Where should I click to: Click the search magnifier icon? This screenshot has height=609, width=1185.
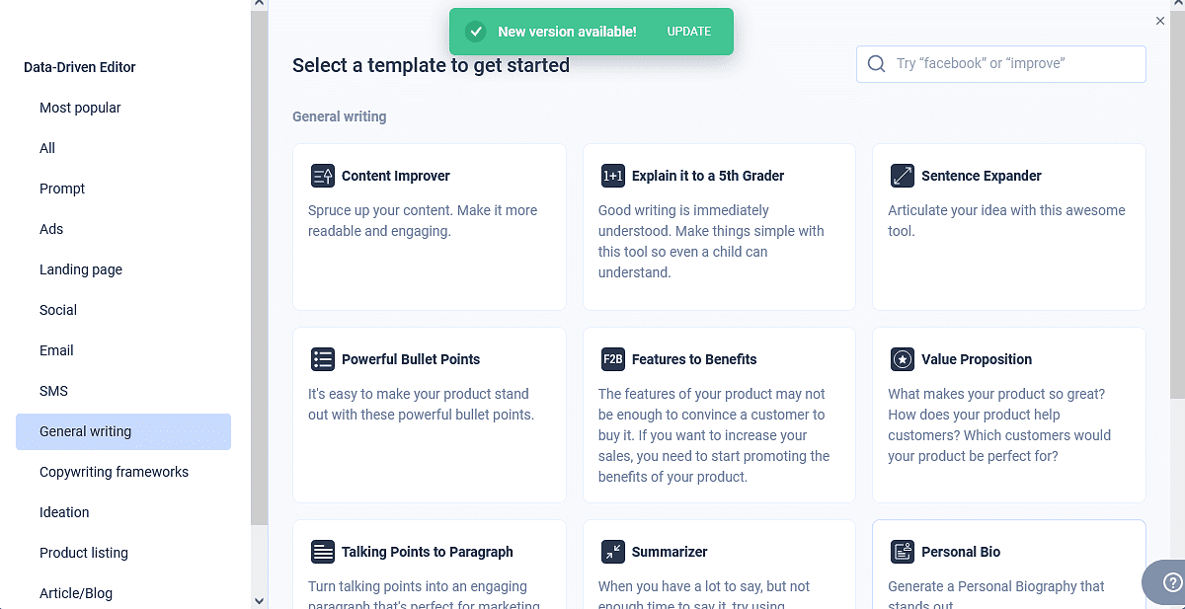coord(876,64)
